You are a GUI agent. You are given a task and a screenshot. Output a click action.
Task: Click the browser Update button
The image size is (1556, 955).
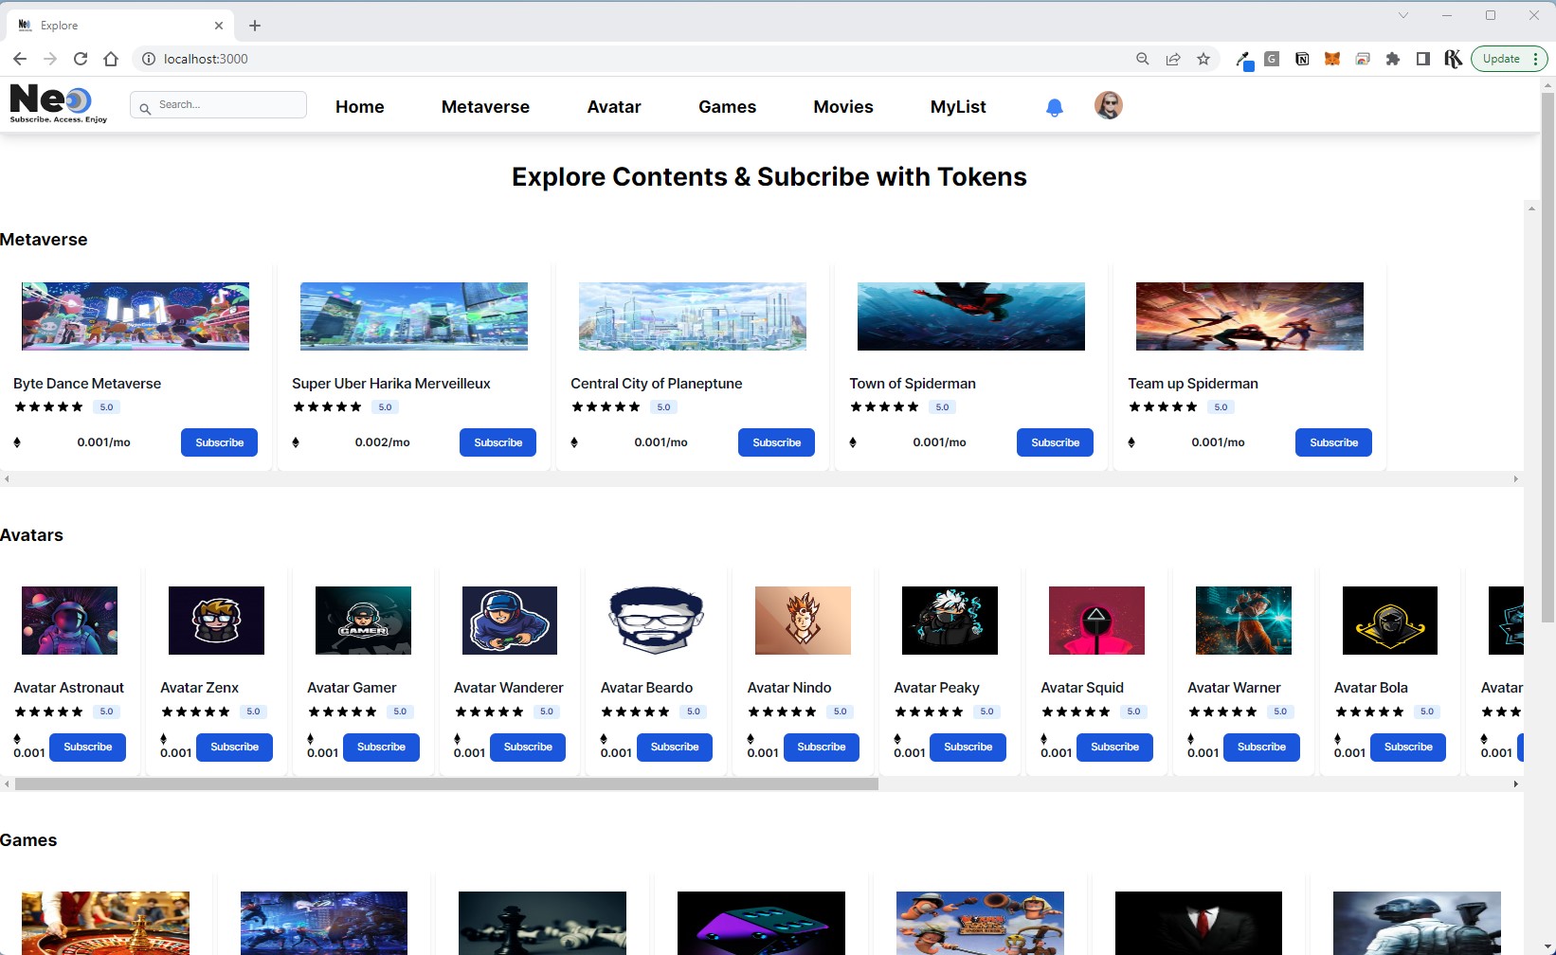[1501, 59]
